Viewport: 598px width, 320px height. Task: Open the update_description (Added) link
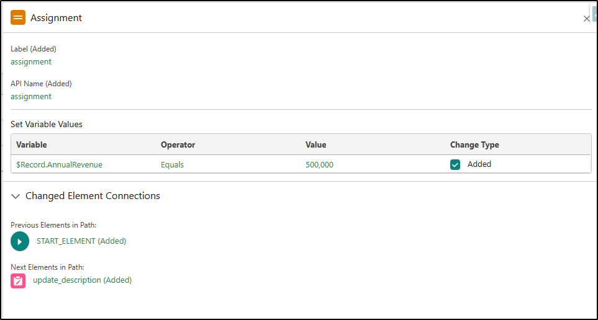(82, 280)
